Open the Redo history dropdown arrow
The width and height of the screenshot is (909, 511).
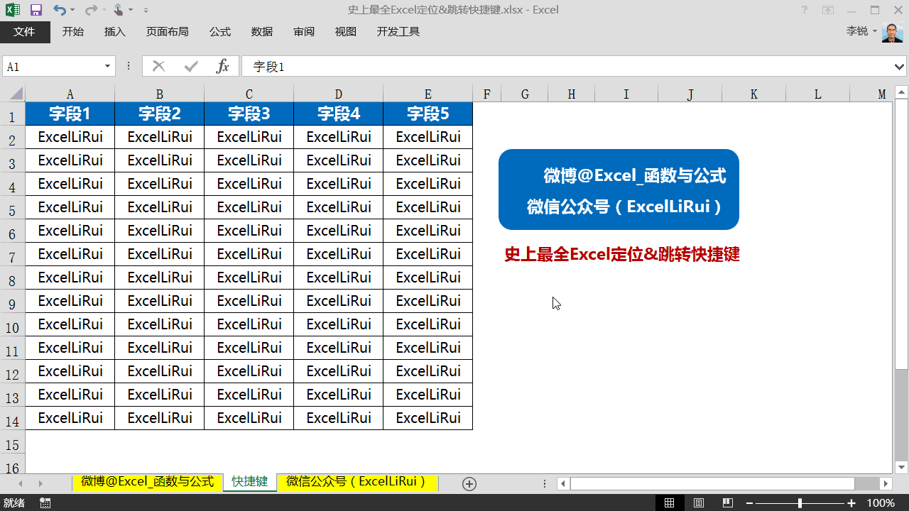[x=104, y=10]
